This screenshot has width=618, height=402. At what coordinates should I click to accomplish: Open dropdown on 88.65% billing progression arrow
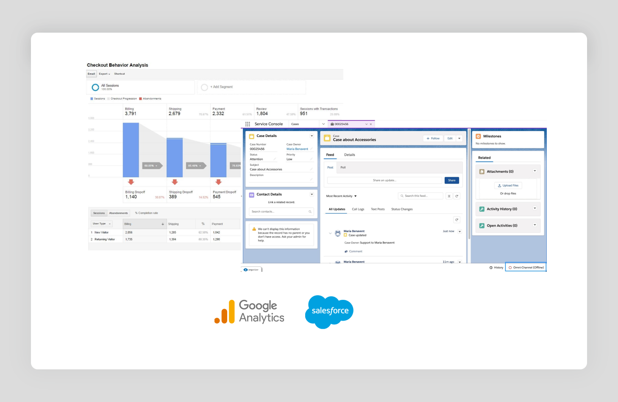pos(156,166)
